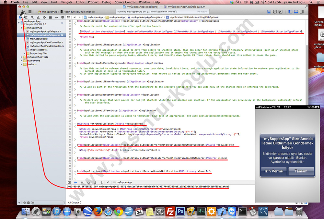Open the File menu

[26, 2]
